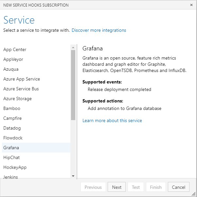Viewport: 197px width, 197px height.
Task: Select Bamboo from the list
Action: coord(12,108)
